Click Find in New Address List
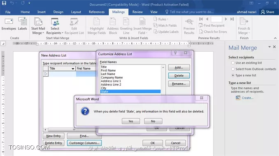Viewport: 279px width, 156px height. click(84, 136)
